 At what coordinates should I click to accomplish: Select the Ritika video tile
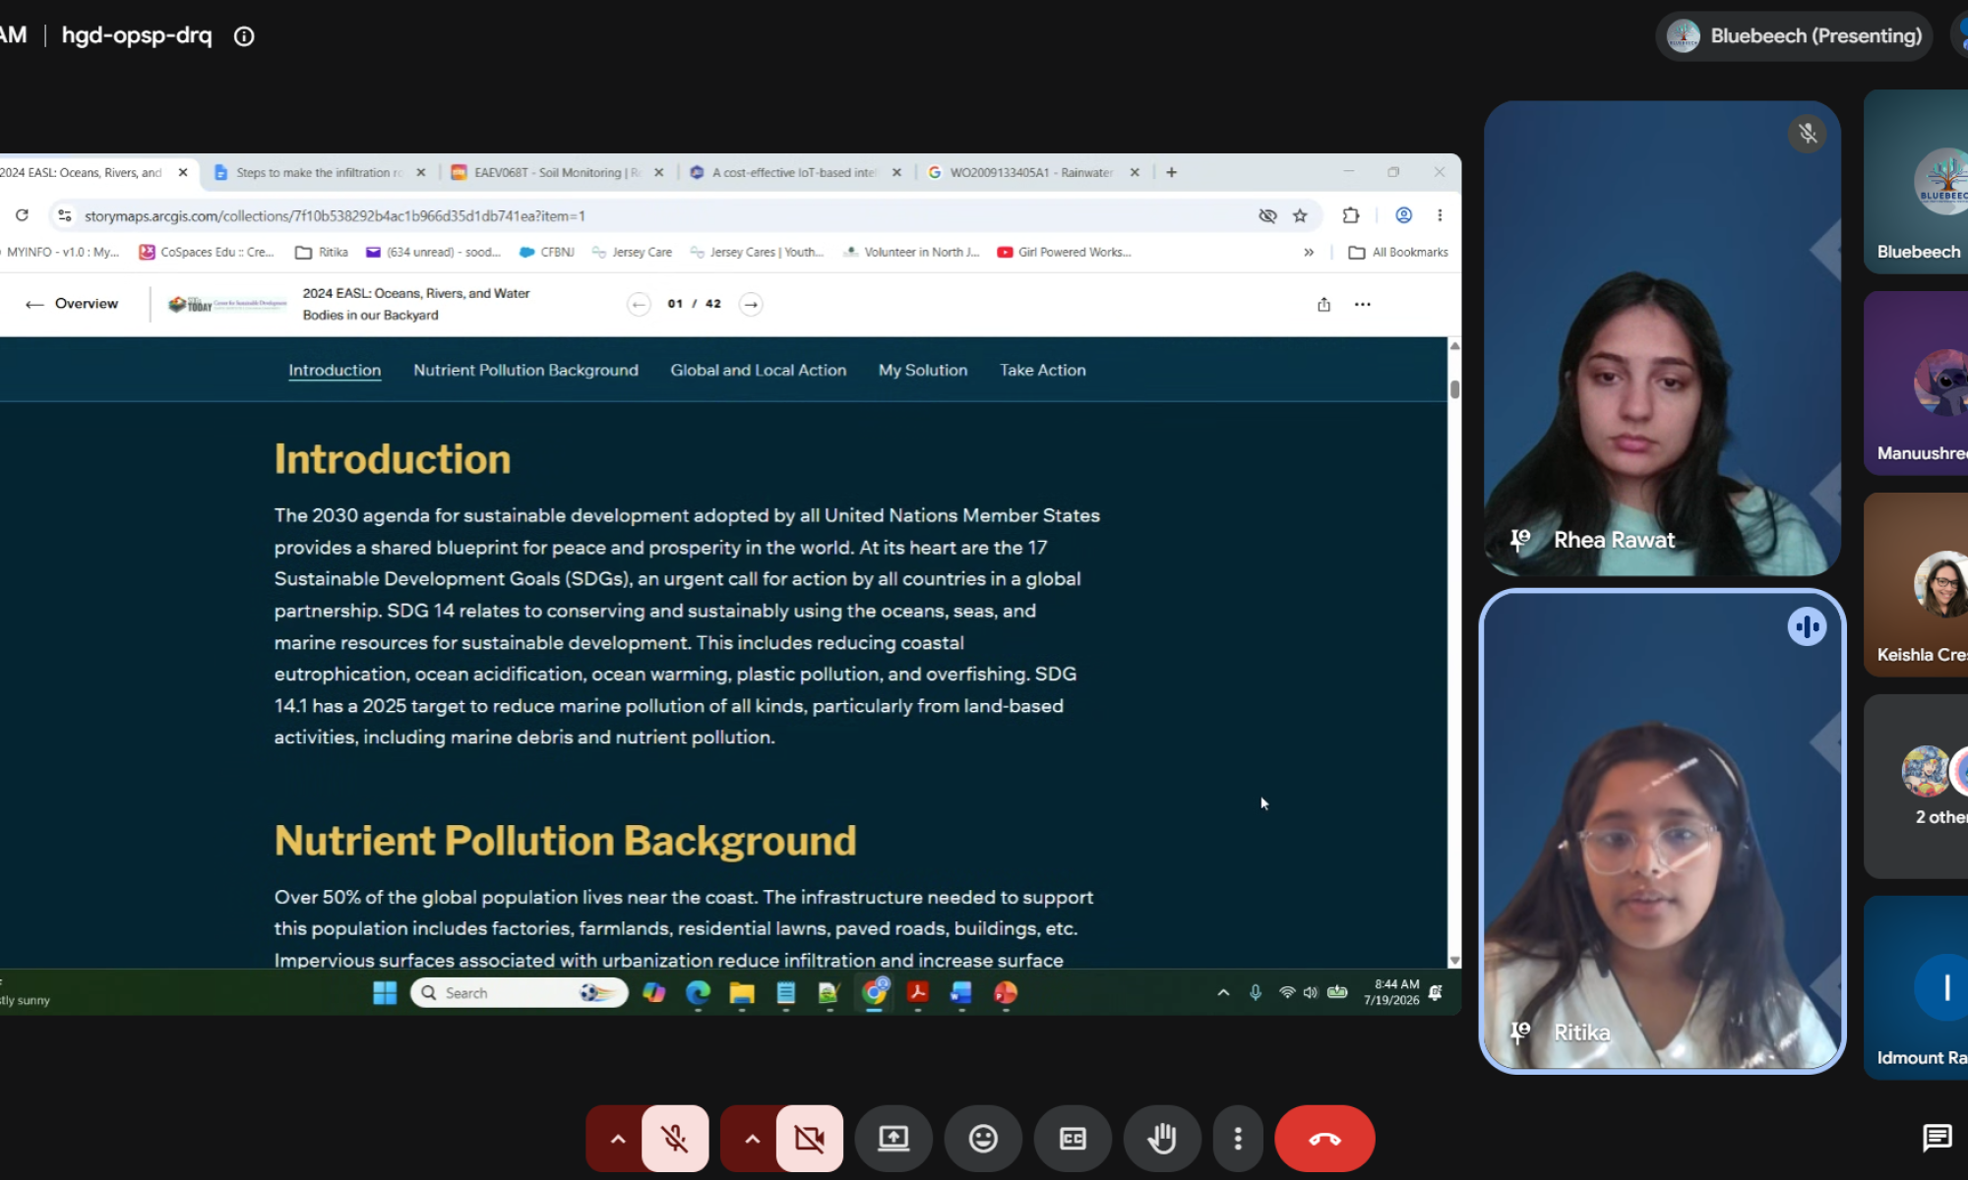[x=1662, y=831]
